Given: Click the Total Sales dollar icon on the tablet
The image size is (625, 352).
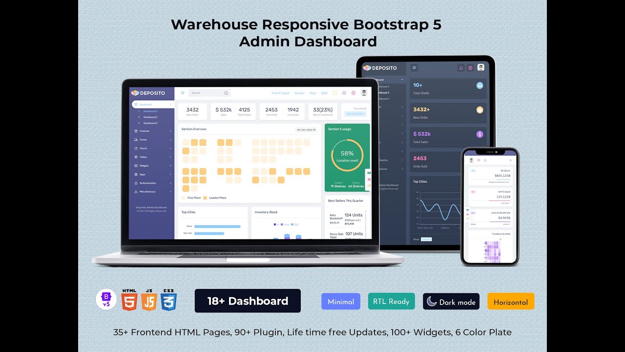Looking at the screenshot, I should 480,134.
